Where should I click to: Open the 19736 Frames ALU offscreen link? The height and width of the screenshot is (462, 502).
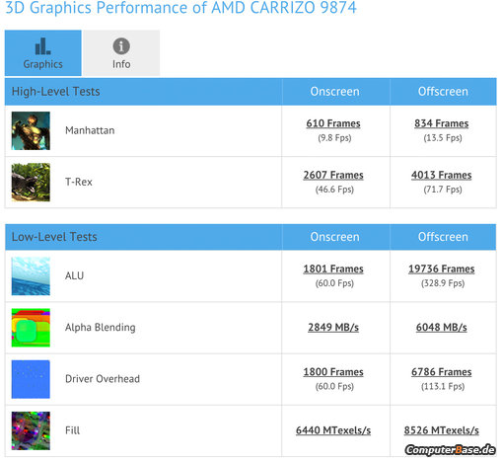442,269
